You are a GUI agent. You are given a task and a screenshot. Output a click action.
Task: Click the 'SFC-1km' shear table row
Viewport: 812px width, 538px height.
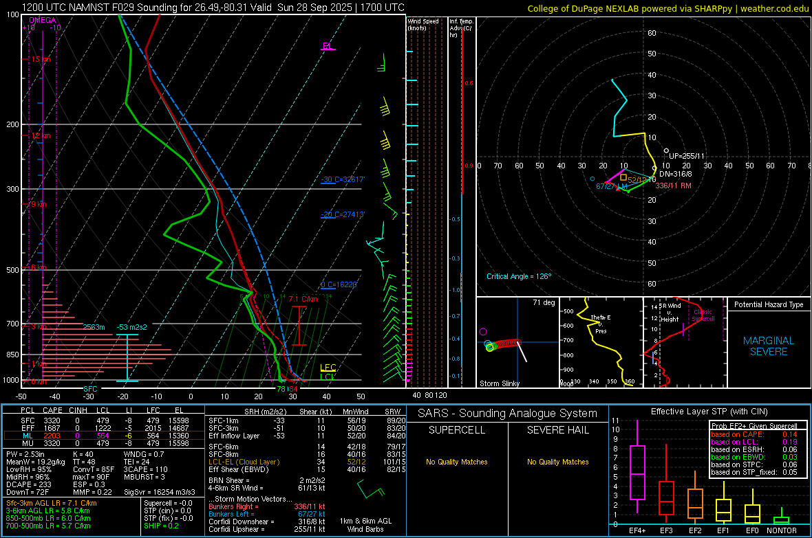[307, 421]
